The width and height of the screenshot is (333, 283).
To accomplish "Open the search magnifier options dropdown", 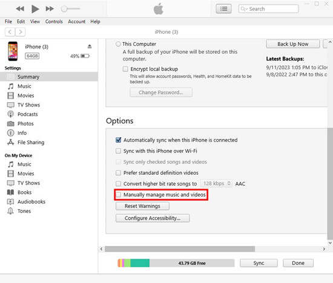I will 244,9.
